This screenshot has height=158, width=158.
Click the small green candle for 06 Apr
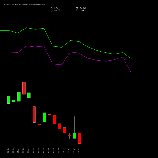coord(14,101)
